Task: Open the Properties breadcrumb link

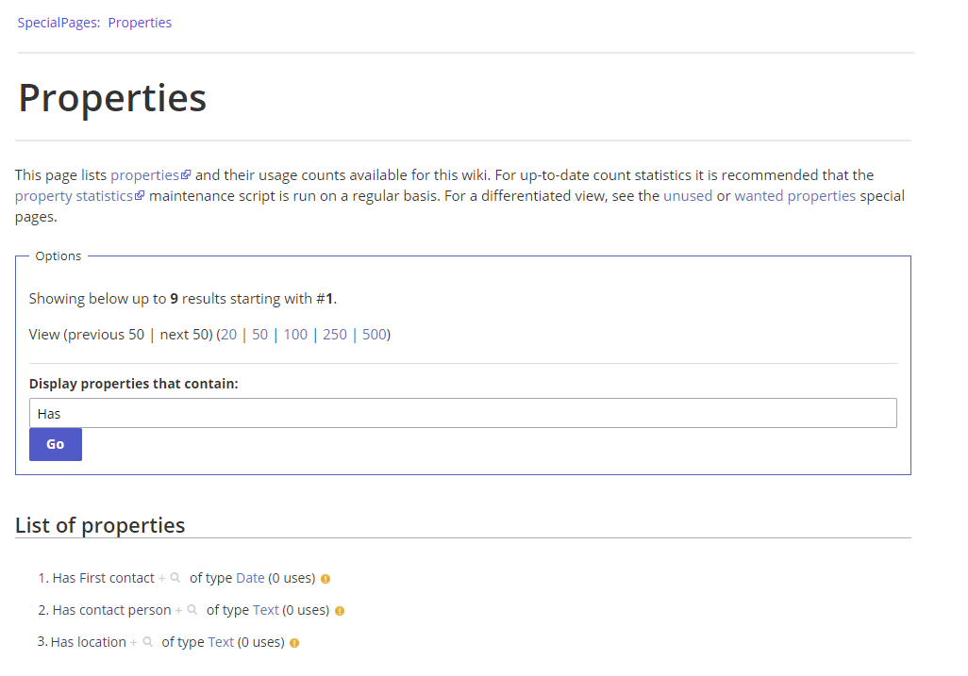Action: (140, 23)
